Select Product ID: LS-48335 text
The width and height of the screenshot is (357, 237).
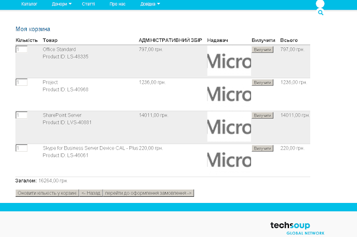(x=65, y=57)
